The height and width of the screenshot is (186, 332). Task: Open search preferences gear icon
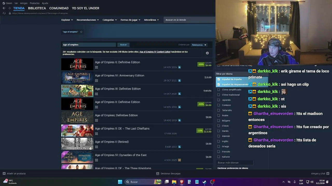pos(207,53)
